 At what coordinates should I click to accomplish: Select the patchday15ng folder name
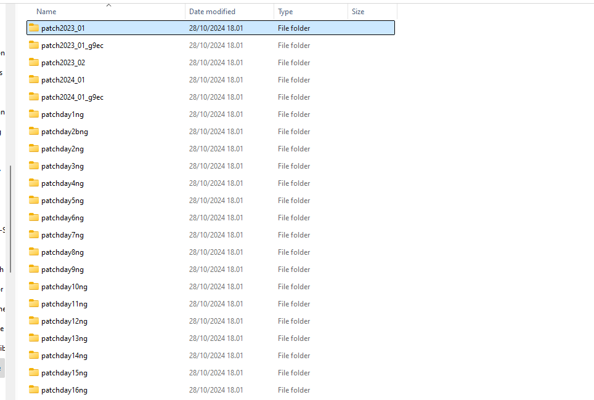(65, 373)
